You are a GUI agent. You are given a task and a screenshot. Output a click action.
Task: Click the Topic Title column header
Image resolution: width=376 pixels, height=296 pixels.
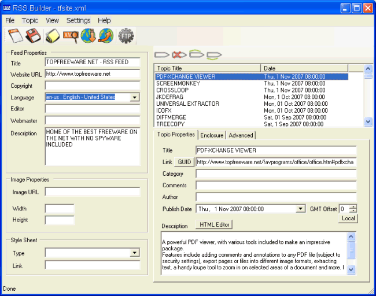click(208, 68)
